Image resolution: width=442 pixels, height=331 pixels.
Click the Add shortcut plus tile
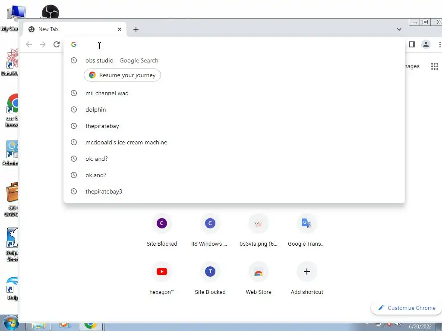[x=307, y=279]
